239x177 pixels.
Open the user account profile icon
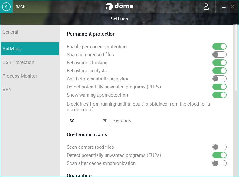coord(206,7)
